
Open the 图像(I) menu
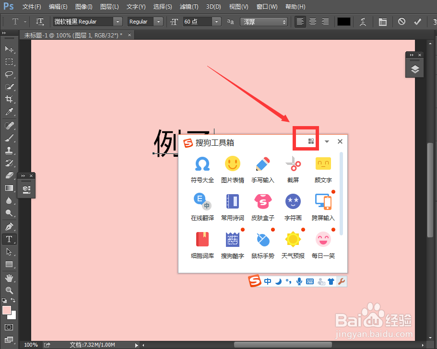coord(83,6)
